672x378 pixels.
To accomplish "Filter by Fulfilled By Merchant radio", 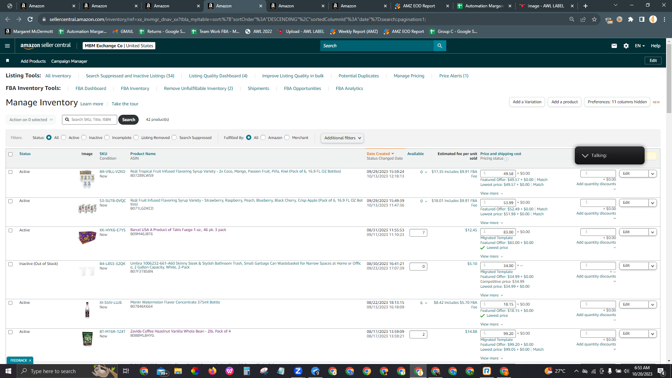I will click(287, 138).
